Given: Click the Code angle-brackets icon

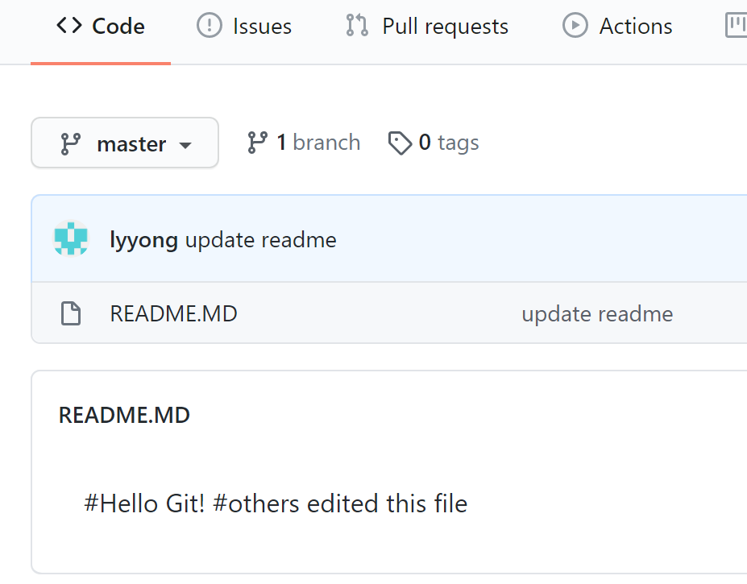Looking at the screenshot, I should [x=69, y=26].
